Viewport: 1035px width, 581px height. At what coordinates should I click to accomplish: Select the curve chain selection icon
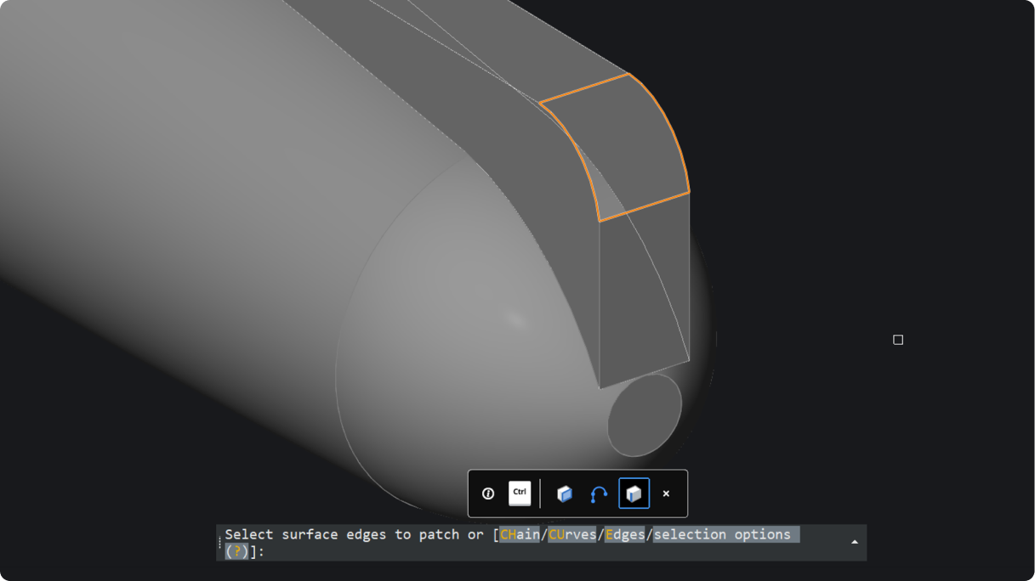[598, 493]
